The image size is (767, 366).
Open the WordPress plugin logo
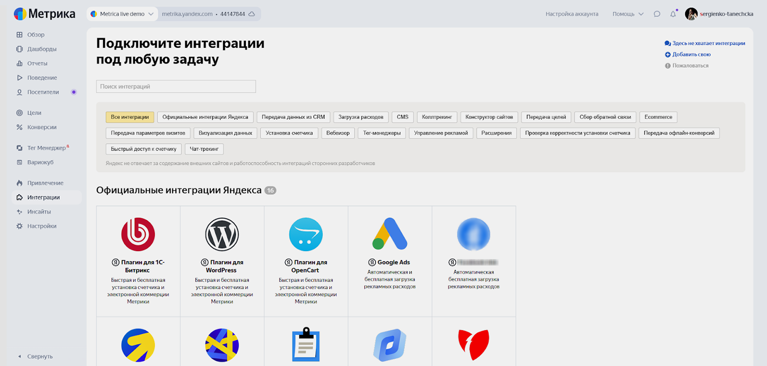(x=222, y=234)
